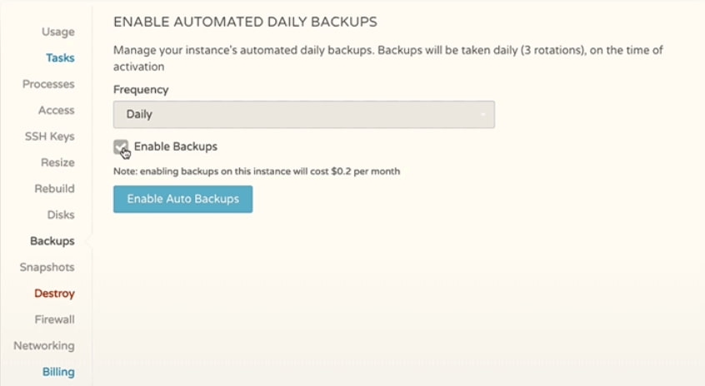
Task: Click the Backups sidebar item
Action: coord(52,241)
